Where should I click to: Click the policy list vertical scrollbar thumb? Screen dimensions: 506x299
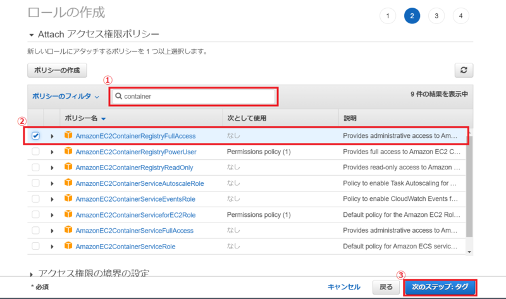(x=469, y=186)
